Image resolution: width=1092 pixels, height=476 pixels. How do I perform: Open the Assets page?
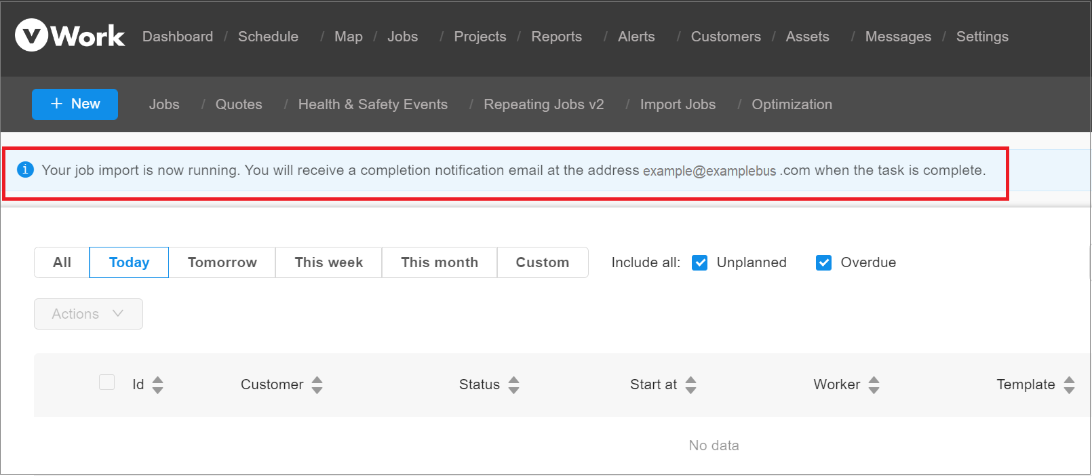pos(808,37)
